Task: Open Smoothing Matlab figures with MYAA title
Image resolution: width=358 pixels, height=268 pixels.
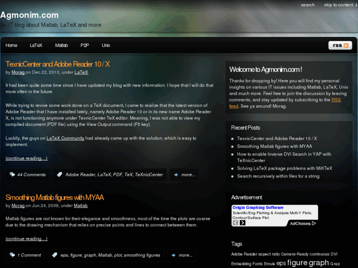Action: (55, 197)
